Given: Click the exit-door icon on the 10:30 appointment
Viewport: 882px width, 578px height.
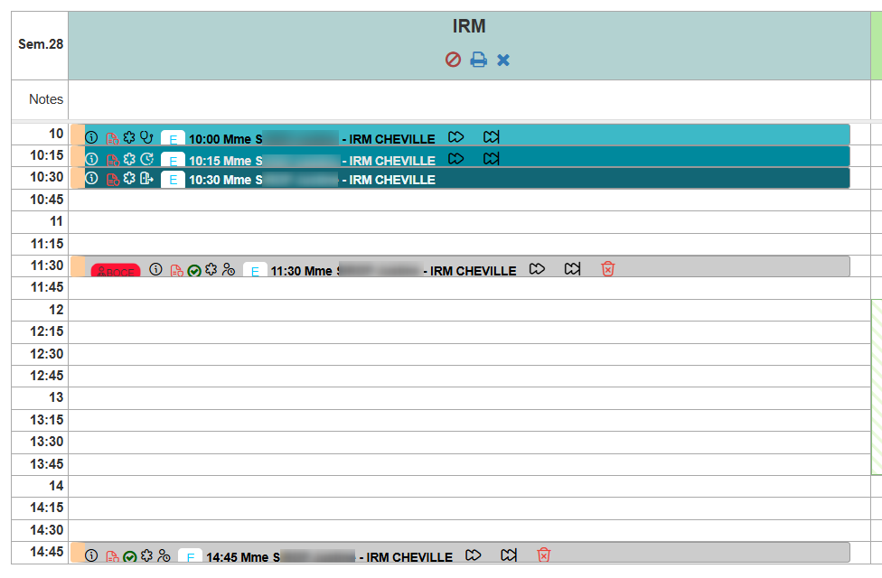Looking at the screenshot, I should click(146, 178).
